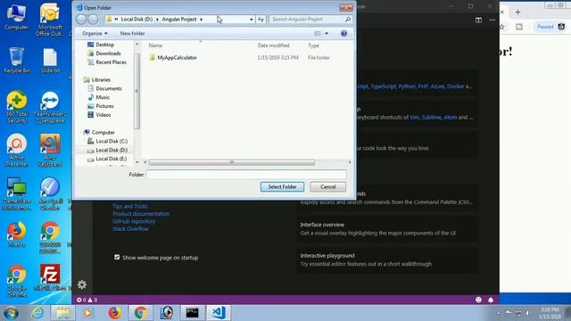The width and height of the screenshot is (571, 321).
Task: Select Recent Places in navigation pane
Action: (107, 62)
